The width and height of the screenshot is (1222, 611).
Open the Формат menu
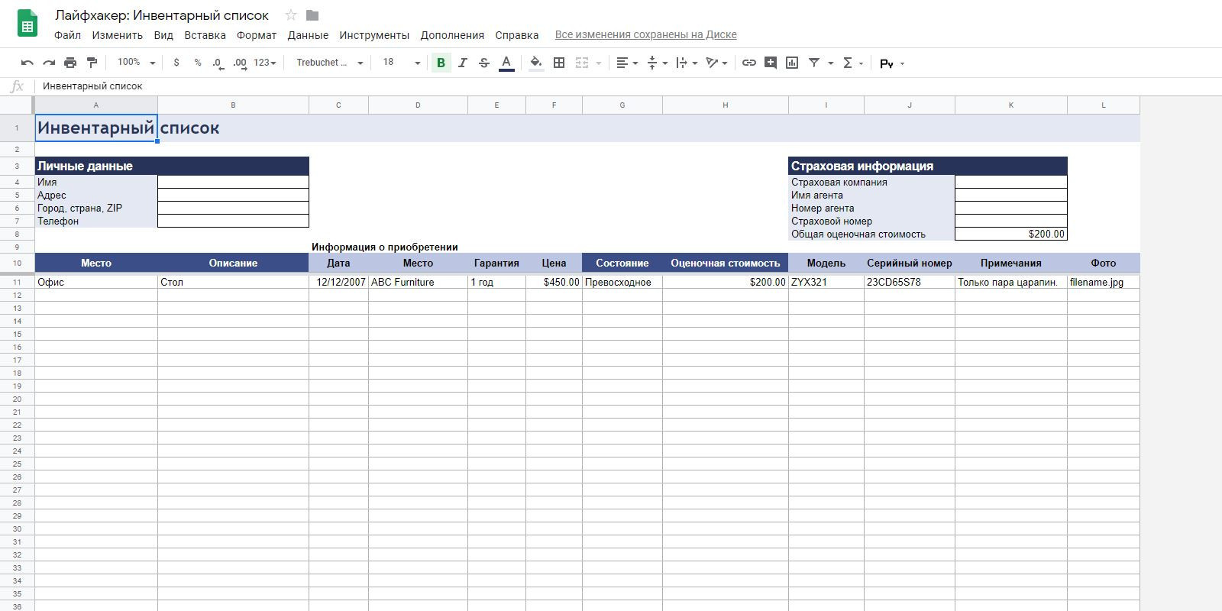(x=257, y=35)
